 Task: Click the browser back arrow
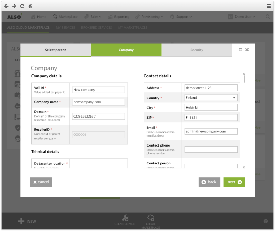[6, 6]
